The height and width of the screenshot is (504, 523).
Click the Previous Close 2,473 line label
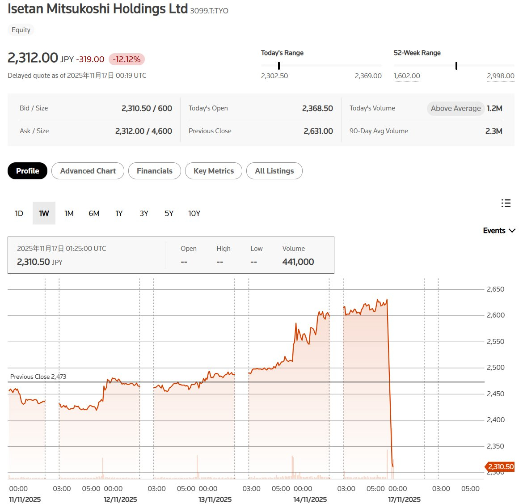click(x=38, y=377)
